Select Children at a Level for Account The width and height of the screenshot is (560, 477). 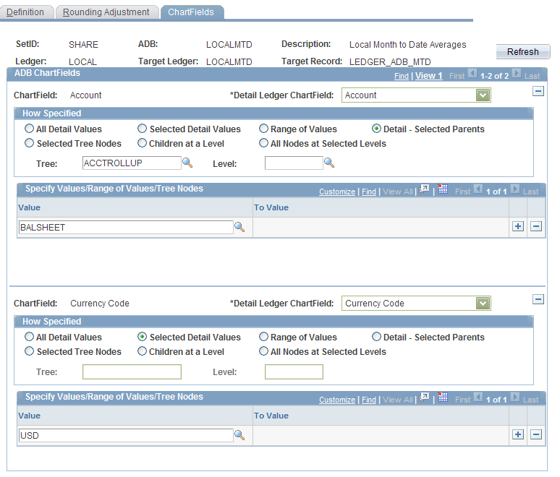(142, 143)
